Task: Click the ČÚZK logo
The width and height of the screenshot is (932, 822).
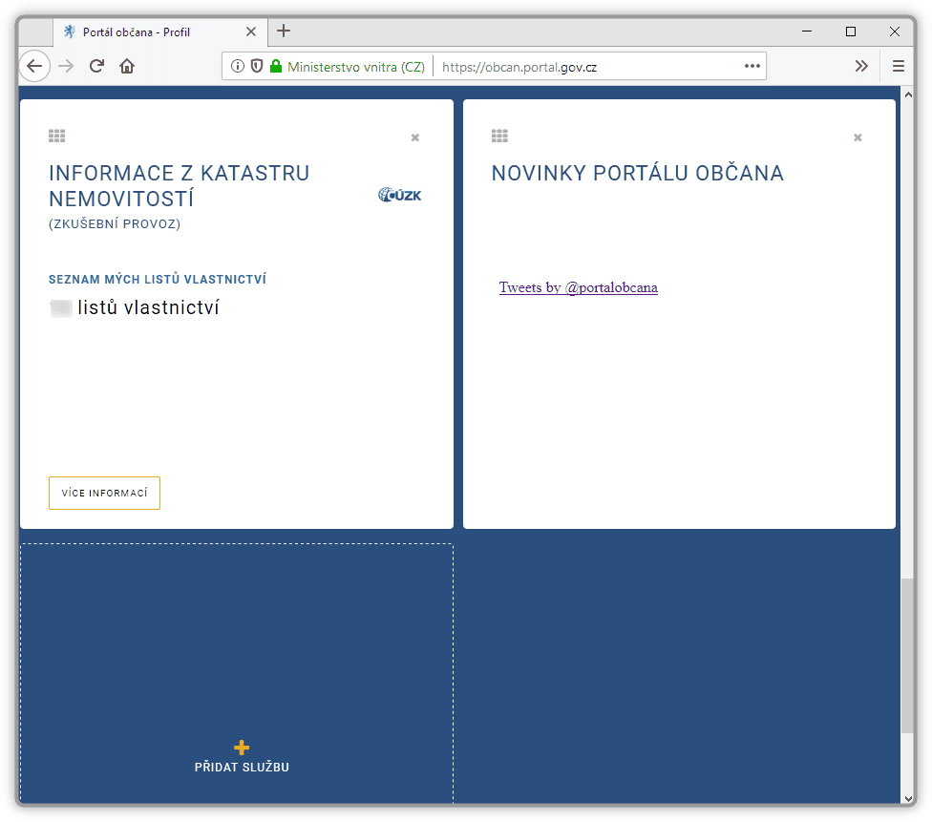Action: pos(399,196)
